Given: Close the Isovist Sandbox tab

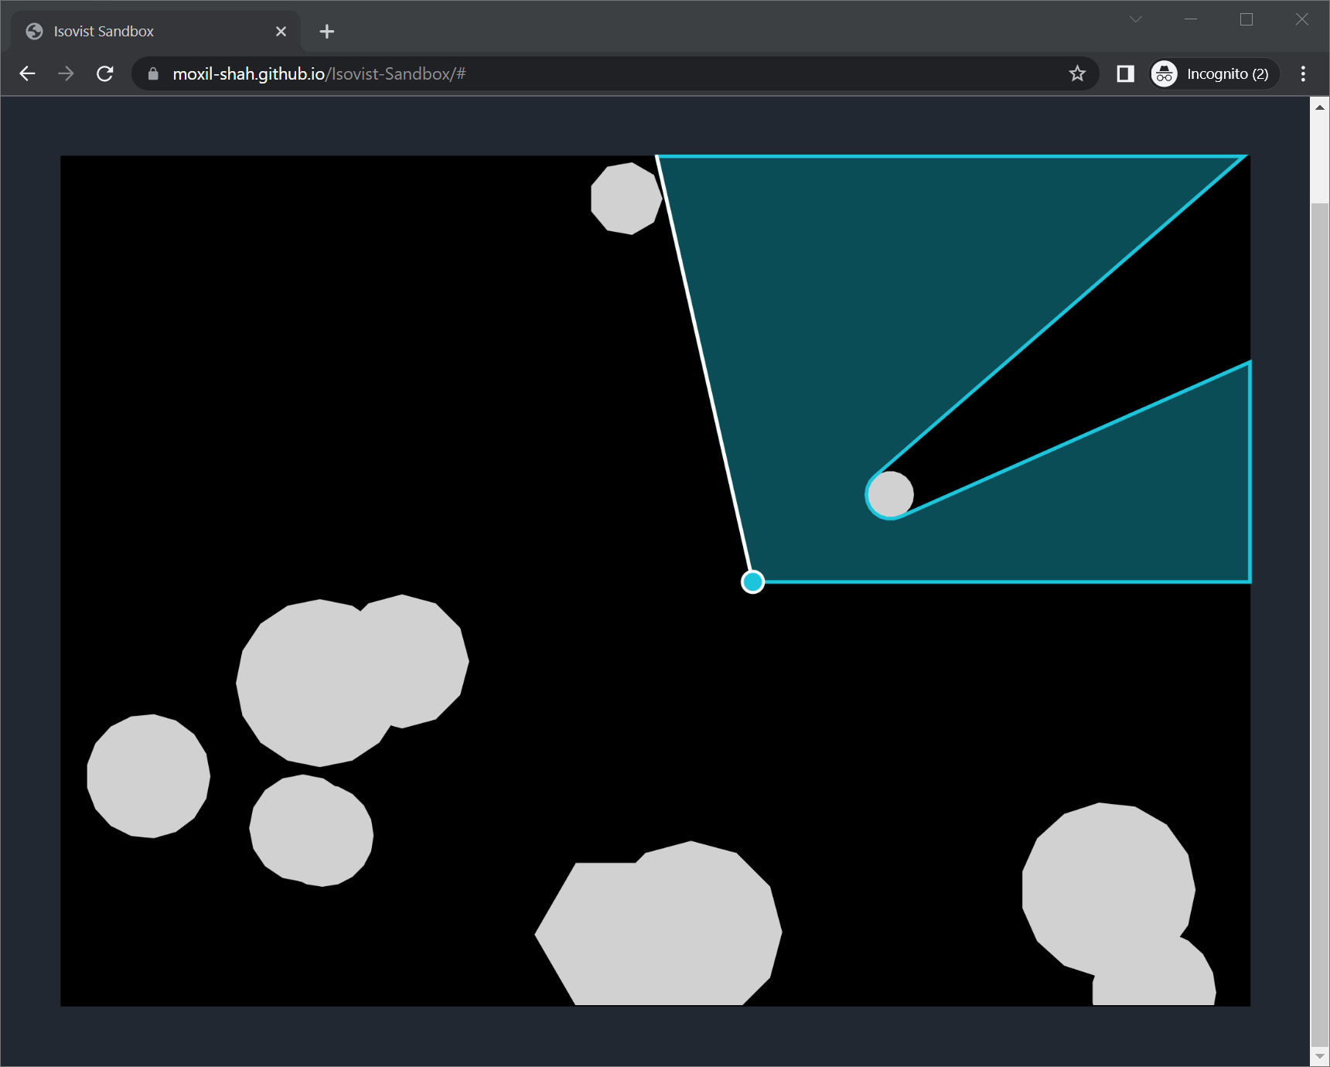Looking at the screenshot, I should coord(281,31).
